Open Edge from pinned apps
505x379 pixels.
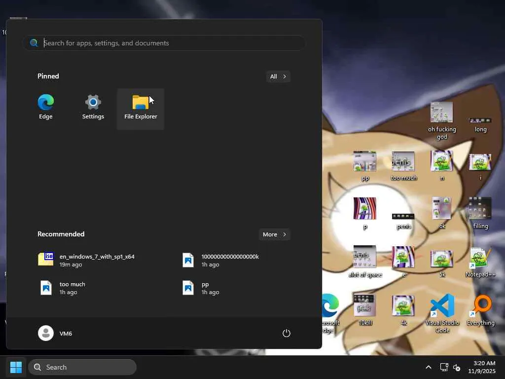(46, 108)
